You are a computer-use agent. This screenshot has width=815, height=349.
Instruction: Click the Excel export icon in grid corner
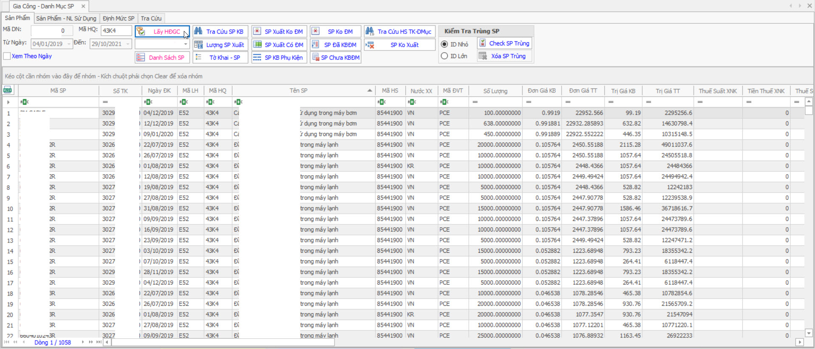coord(8,90)
